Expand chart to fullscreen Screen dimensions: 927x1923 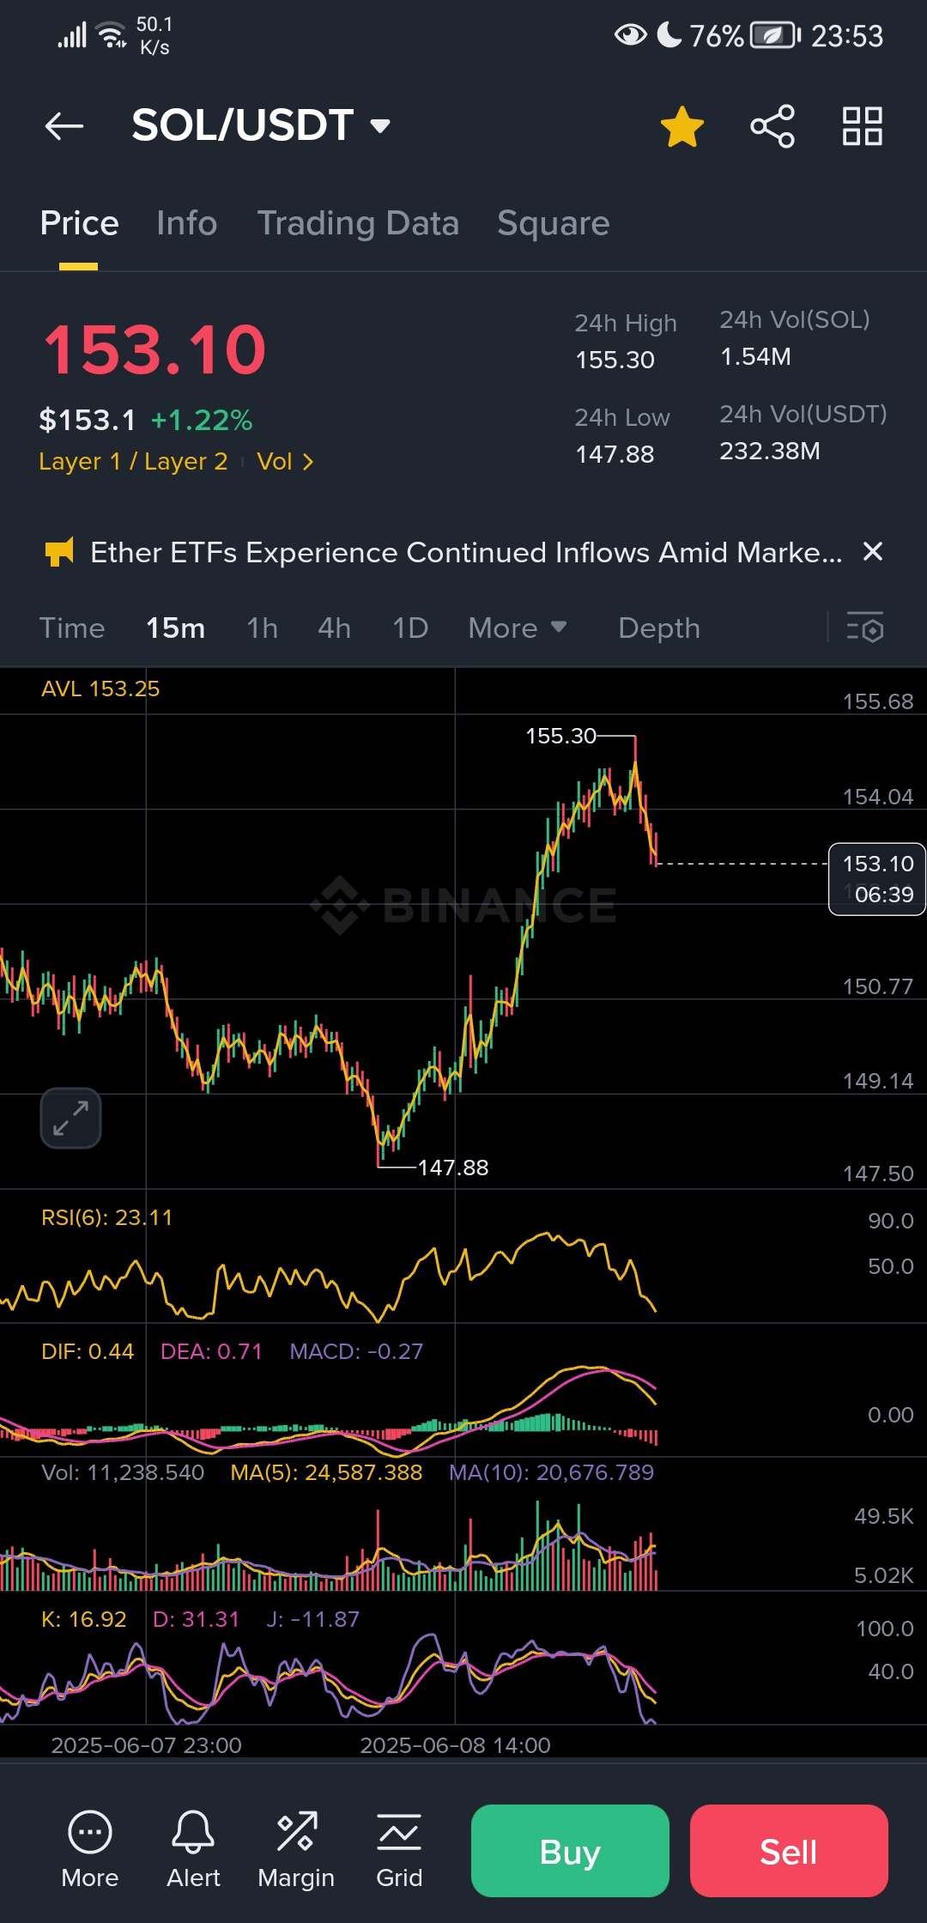point(70,1118)
